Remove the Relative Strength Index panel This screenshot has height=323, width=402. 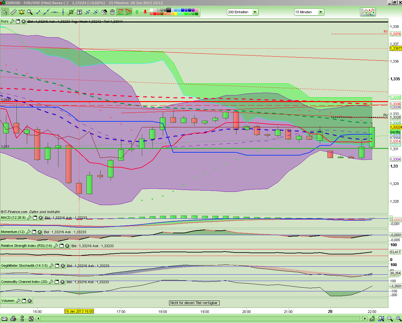tap(67, 246)
